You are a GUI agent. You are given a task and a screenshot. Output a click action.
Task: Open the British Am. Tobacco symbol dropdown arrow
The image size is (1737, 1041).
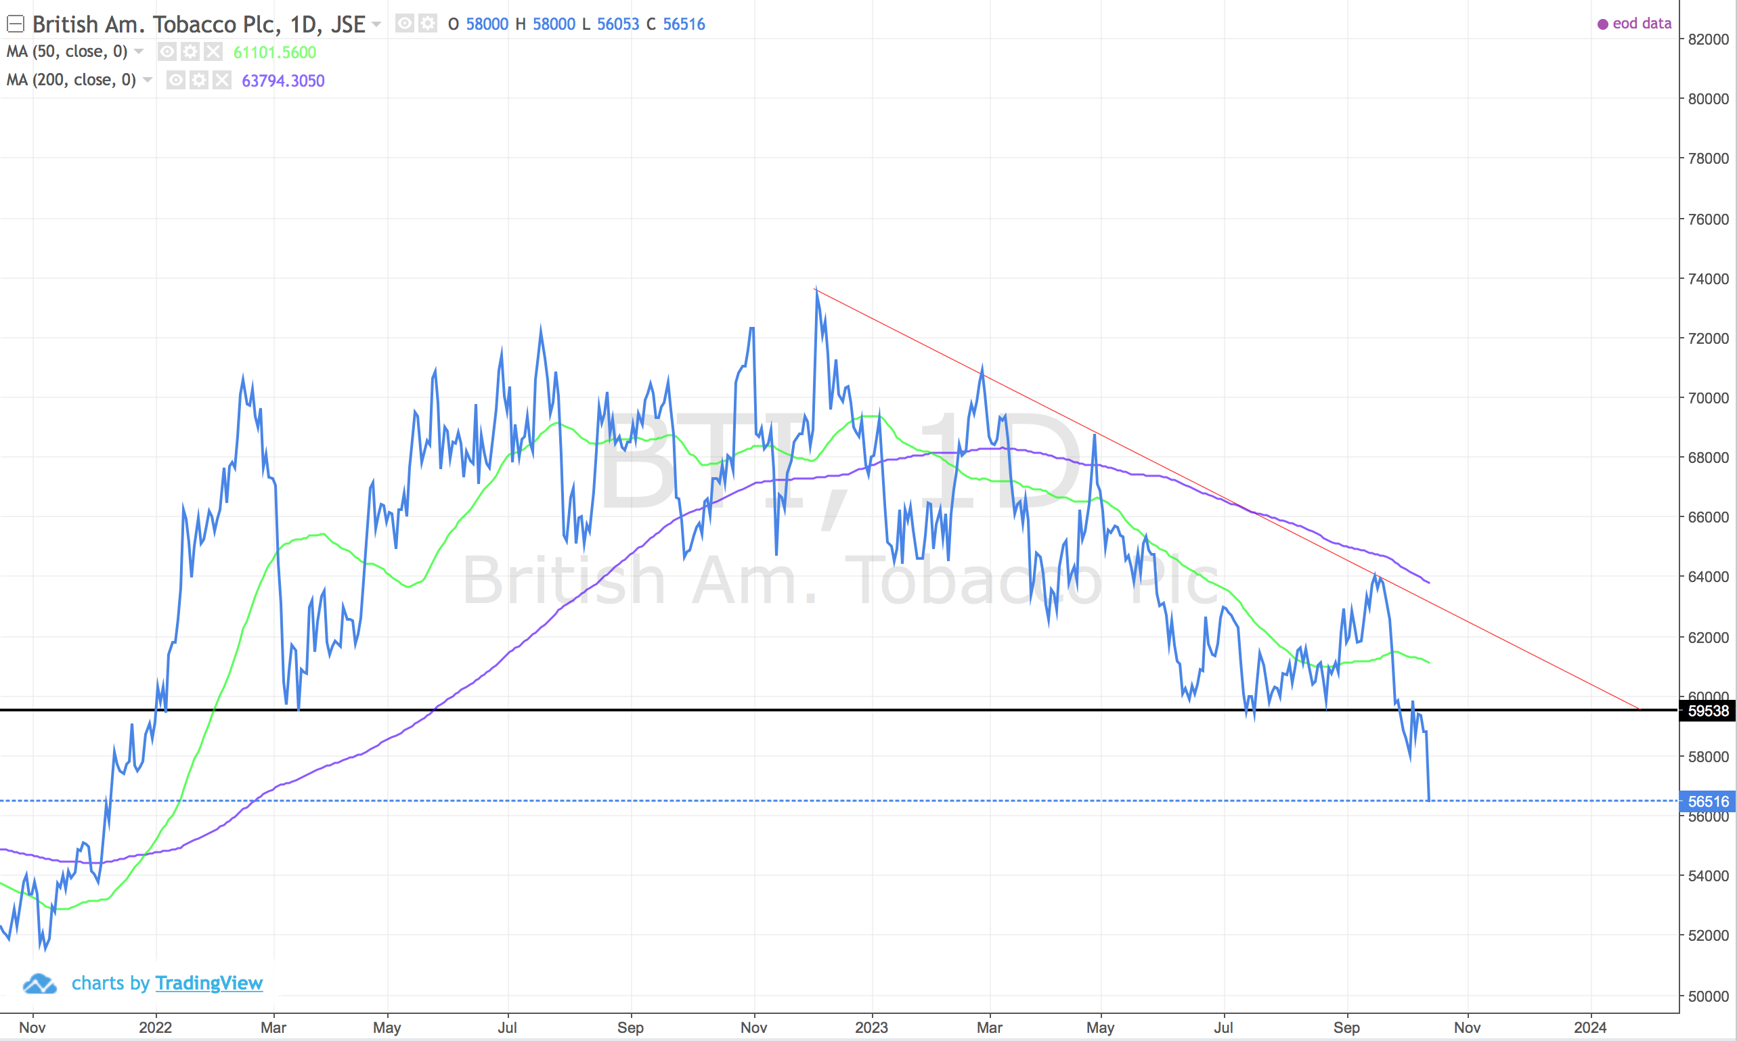(x=377, y=24)
